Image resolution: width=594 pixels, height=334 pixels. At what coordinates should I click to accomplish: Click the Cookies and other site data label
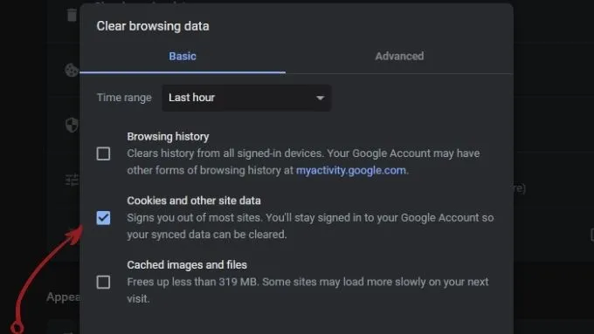pos(194,201)
